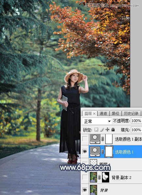The width and height of the screenshot is (142, 195).
Task: Close the 图层 tab with its x
Action: (x=94, y=113)
